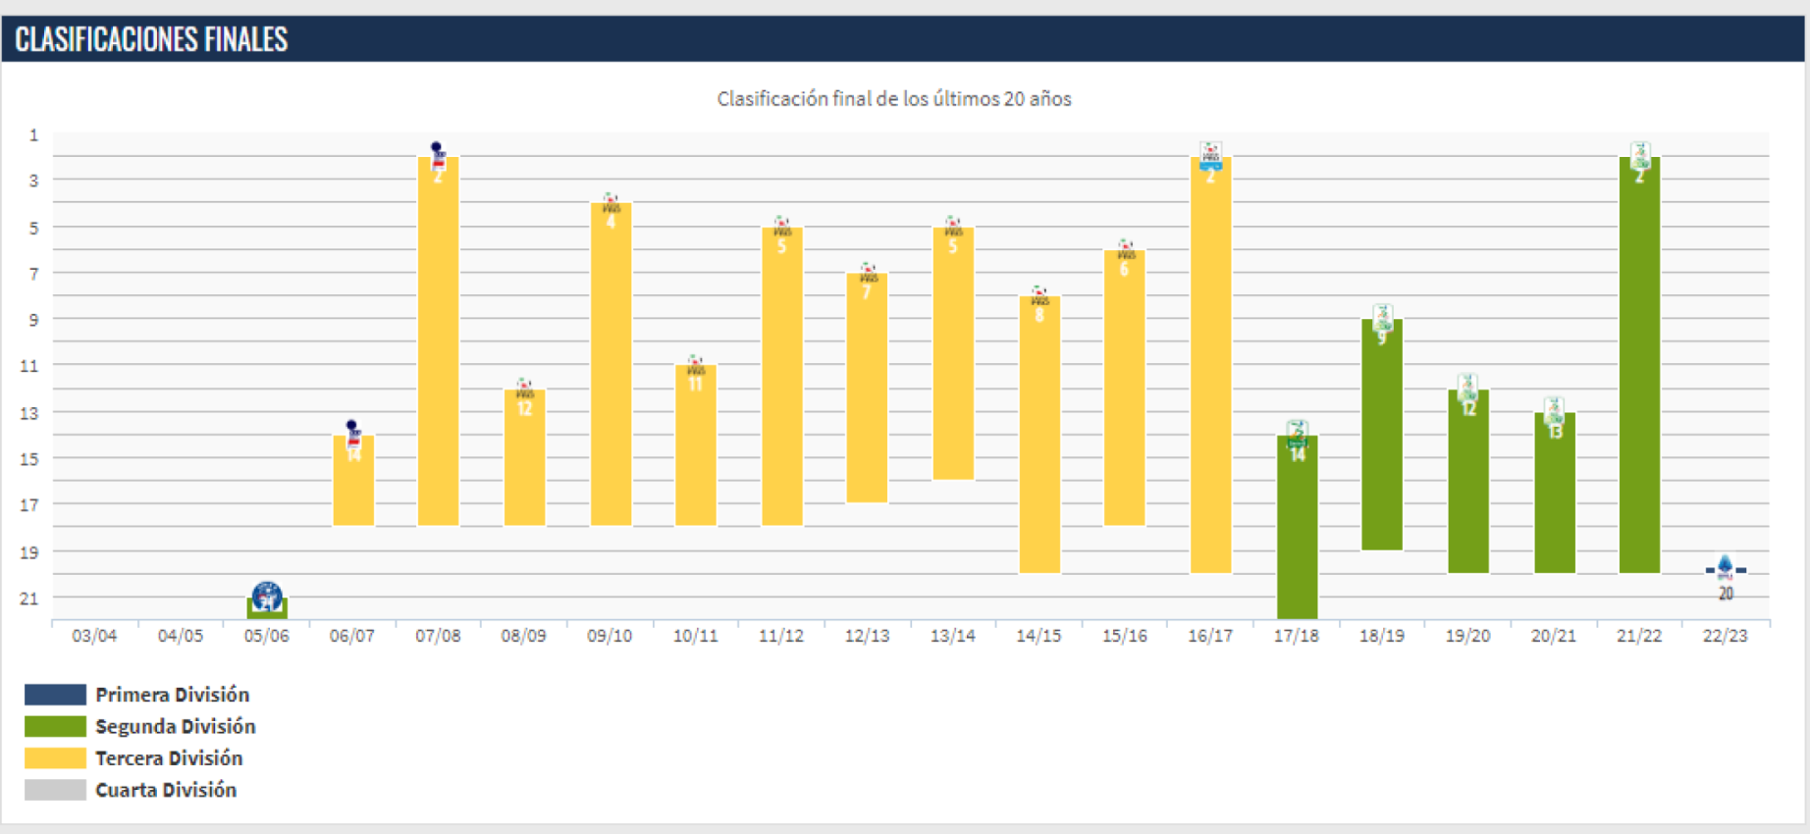1810x834 pixels.
Task: Click the league logo atop the 20/21 bar
Action: pyautogui.click(x=1554, y=411)
